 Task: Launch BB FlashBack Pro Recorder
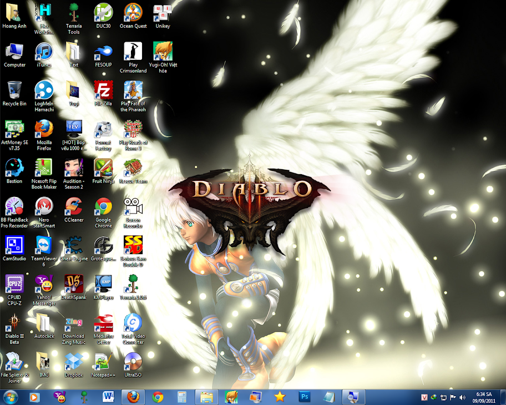click(14, 212)
